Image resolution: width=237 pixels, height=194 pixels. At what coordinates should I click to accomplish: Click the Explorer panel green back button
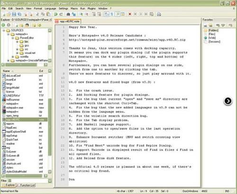click(3, 25)
